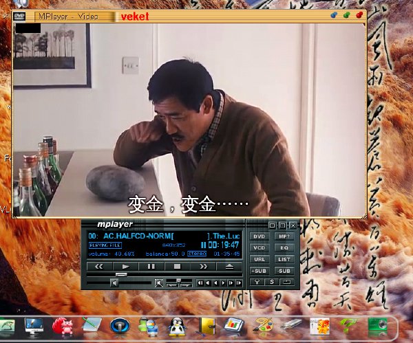Click the elapsed time 00:19:47
This screenshot has width=413, height=343.
[224, 245]
